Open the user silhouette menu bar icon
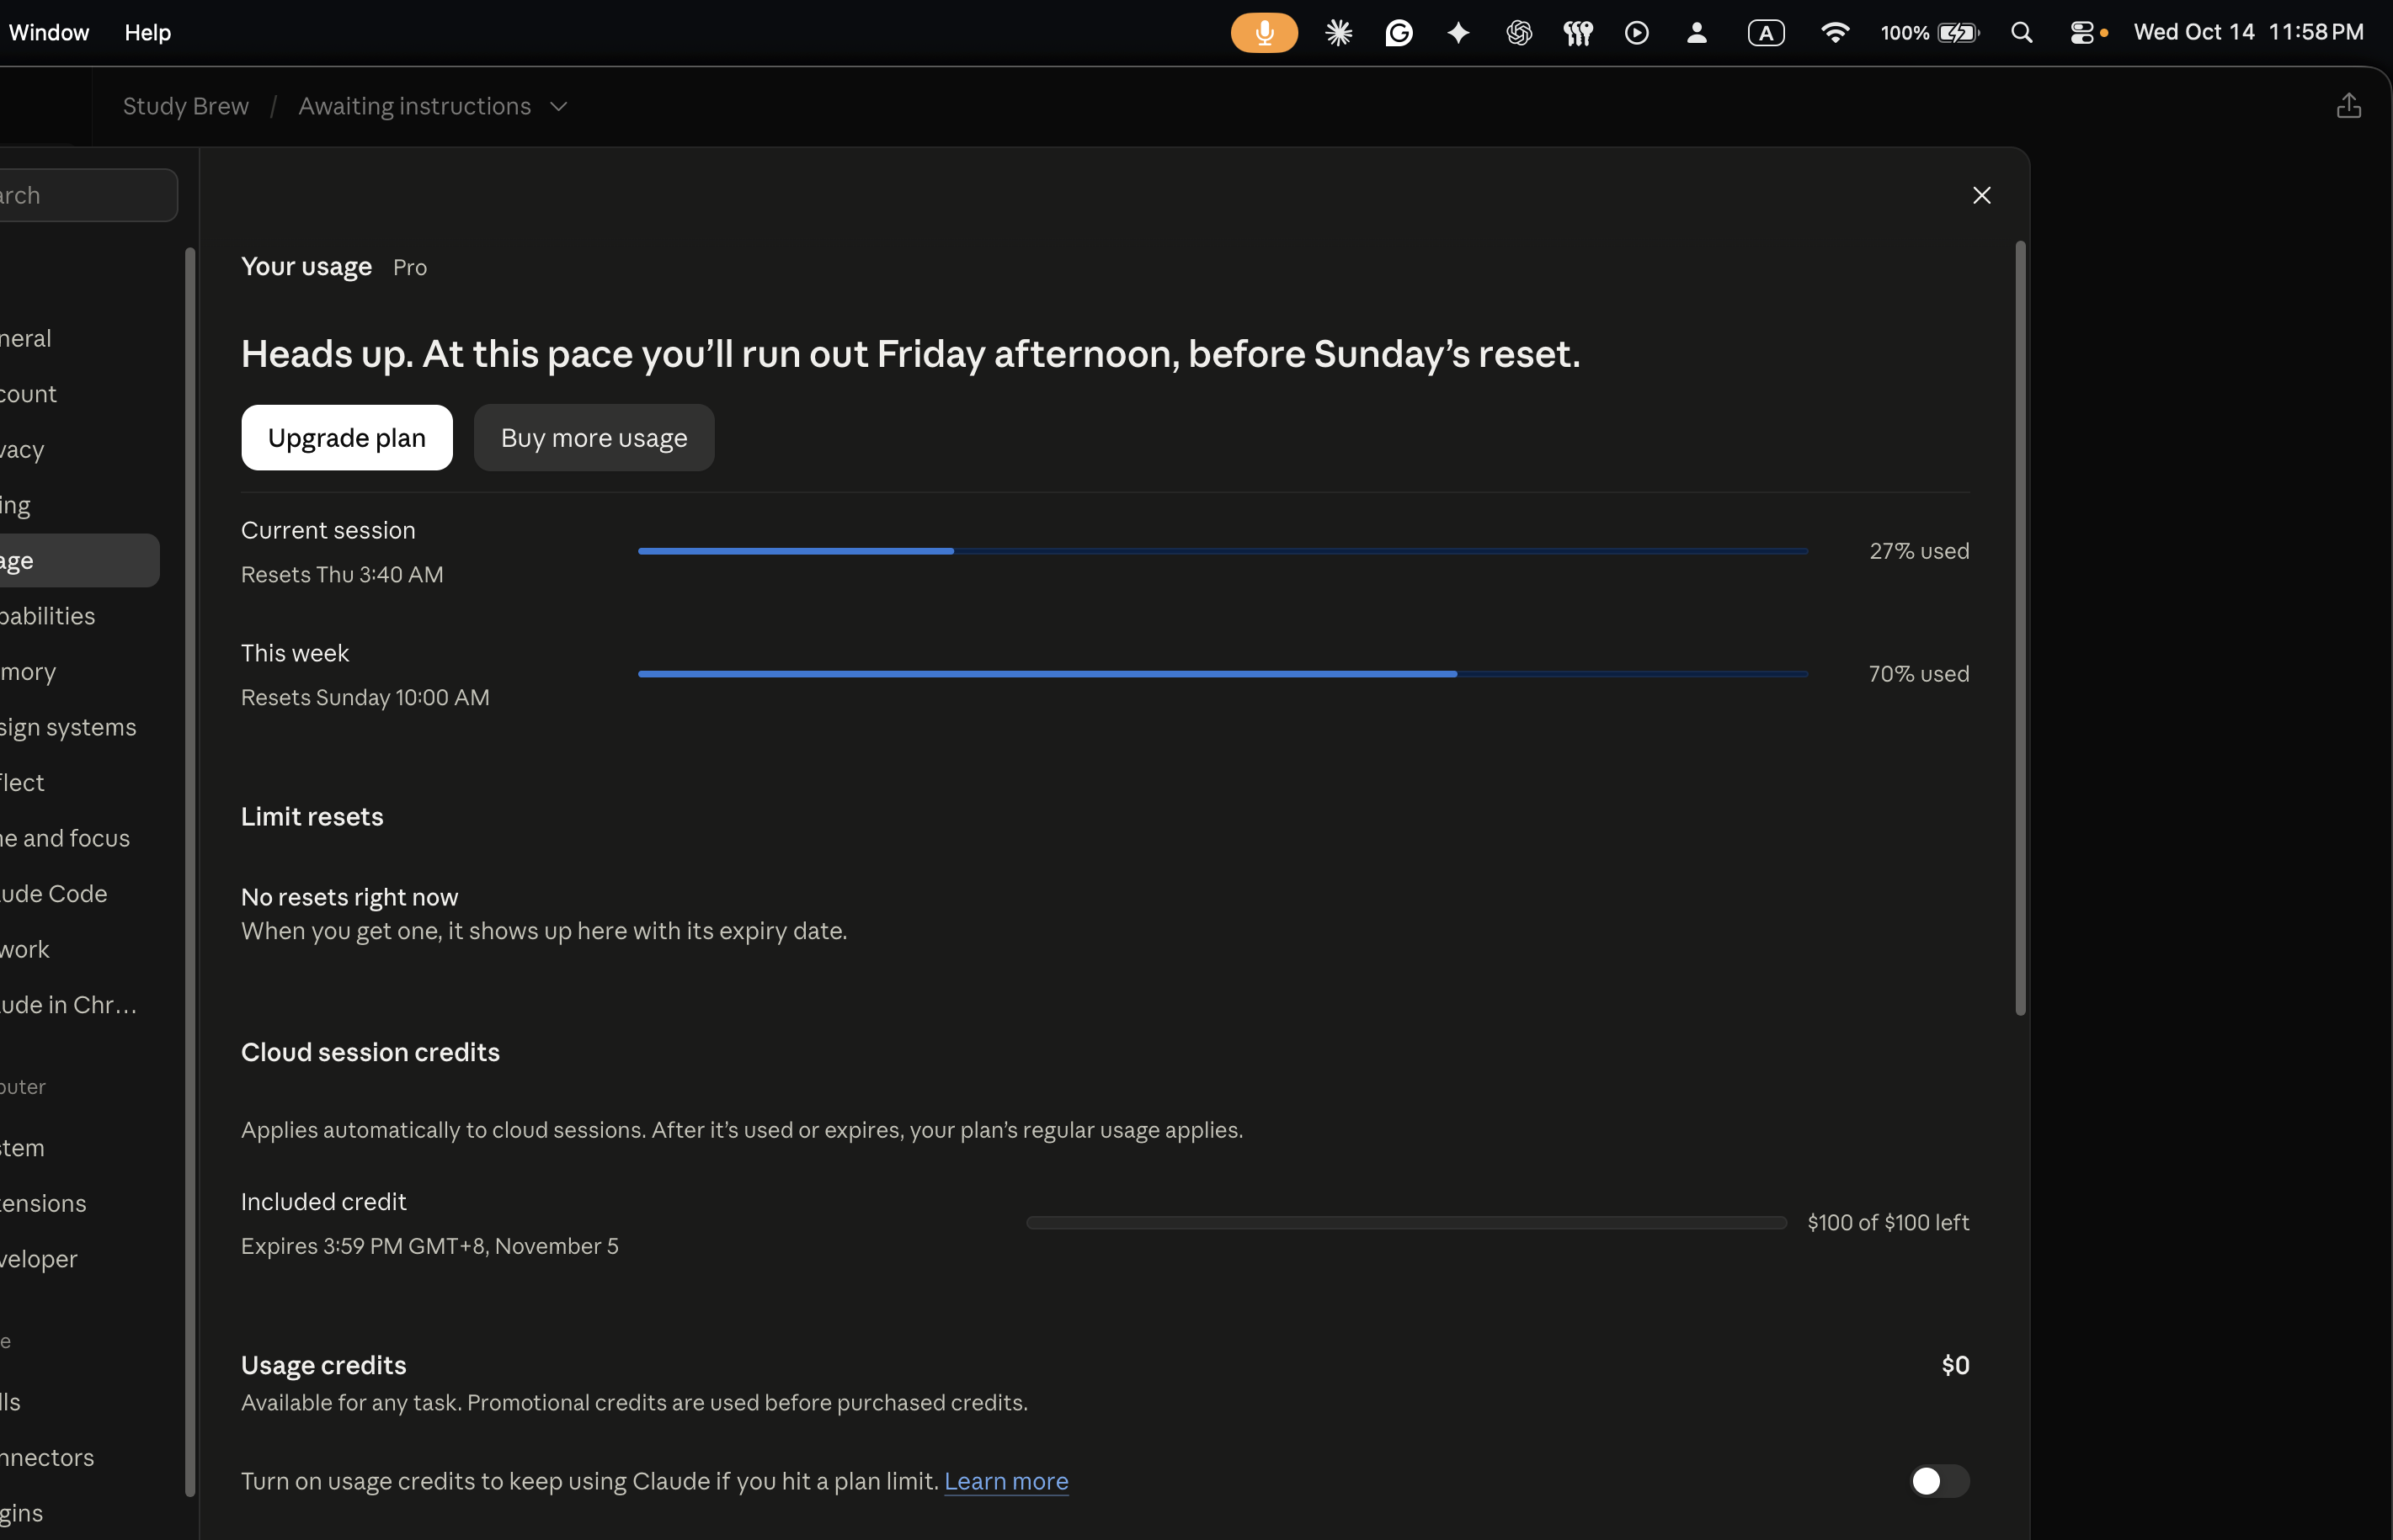2393x1540 pixels. point(1697,33)
